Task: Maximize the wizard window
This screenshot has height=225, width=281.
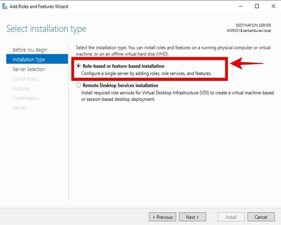Action: [257, 6]
